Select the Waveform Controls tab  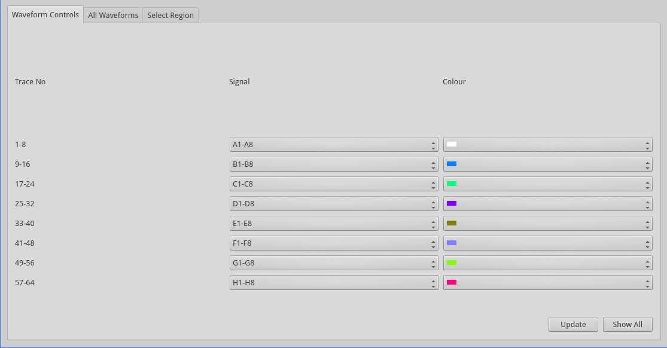click(45, 15)
